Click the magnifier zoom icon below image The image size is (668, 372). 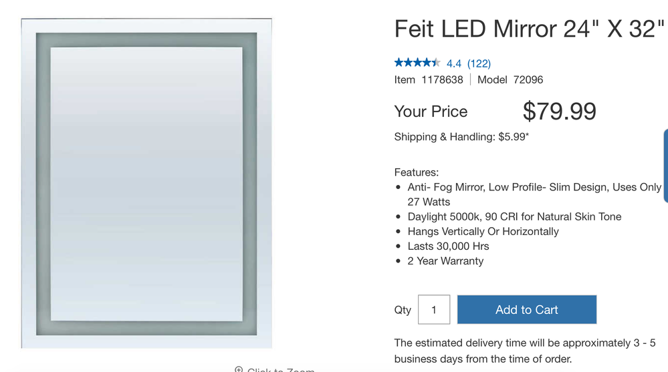239,369
